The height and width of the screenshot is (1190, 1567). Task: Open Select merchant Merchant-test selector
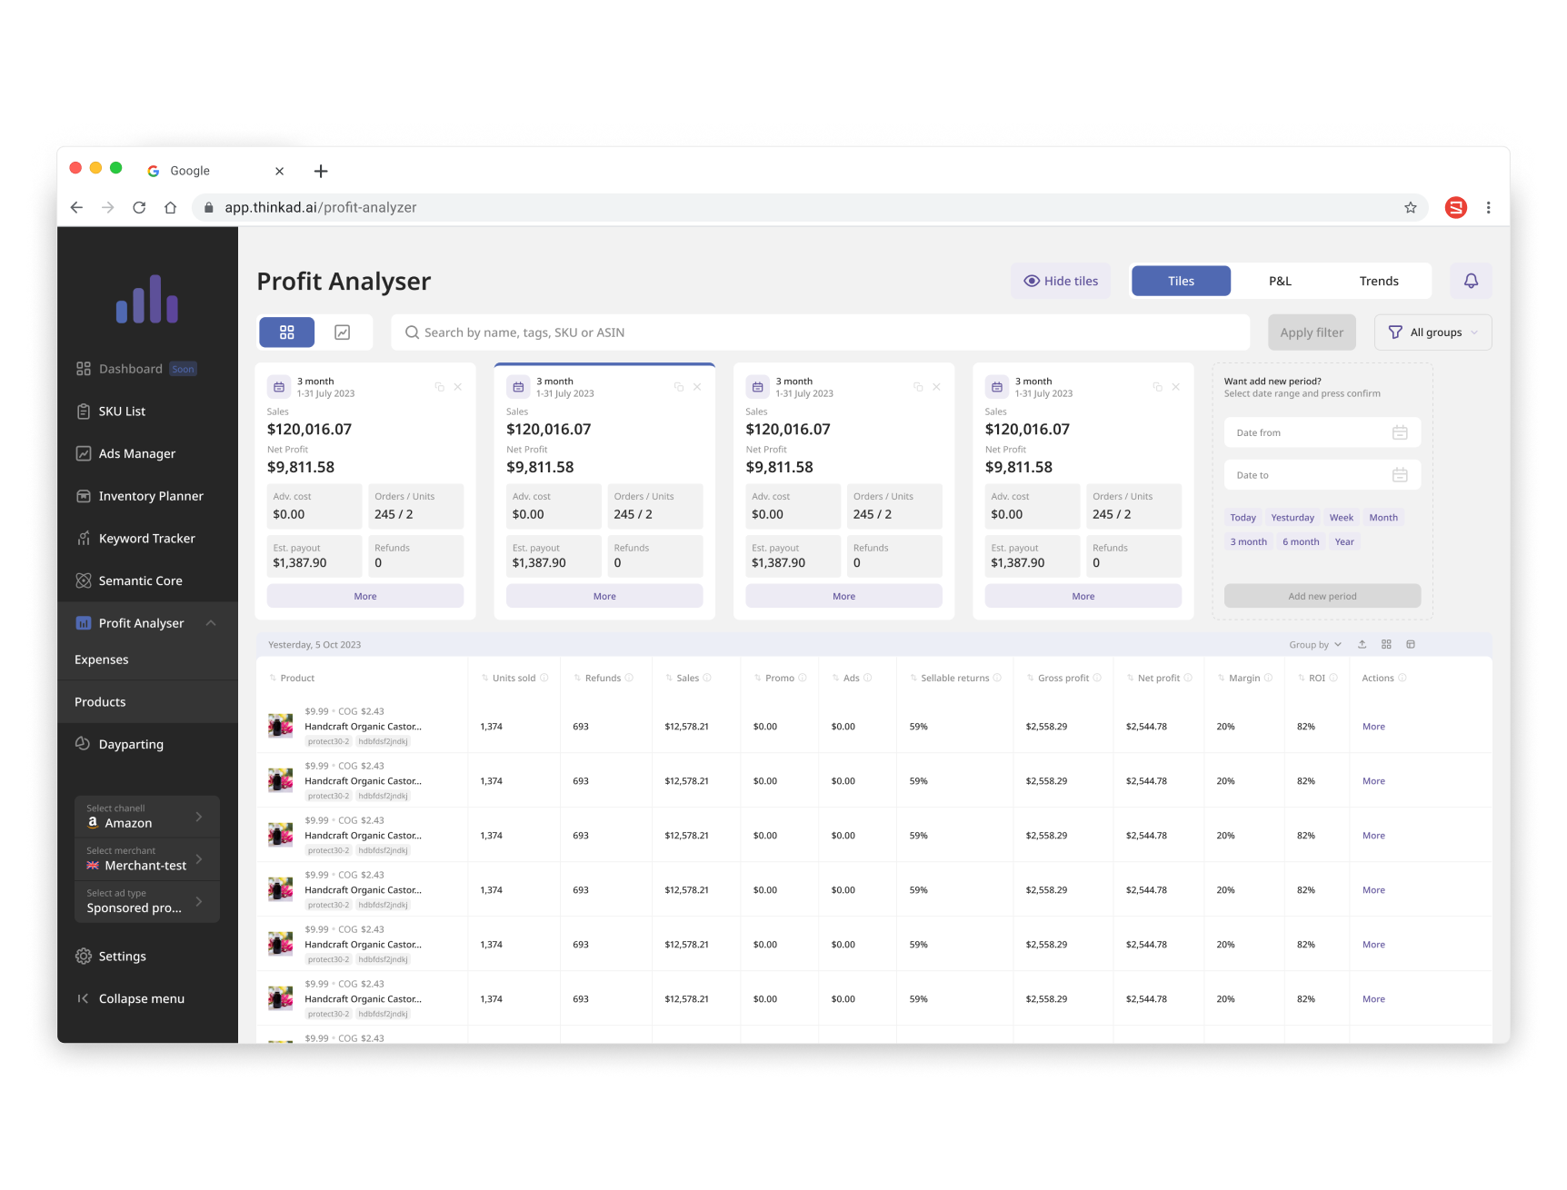147,859
